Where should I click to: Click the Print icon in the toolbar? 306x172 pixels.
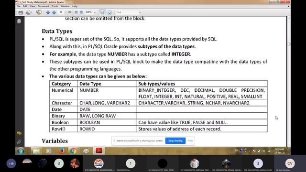(x=21, y=12)
